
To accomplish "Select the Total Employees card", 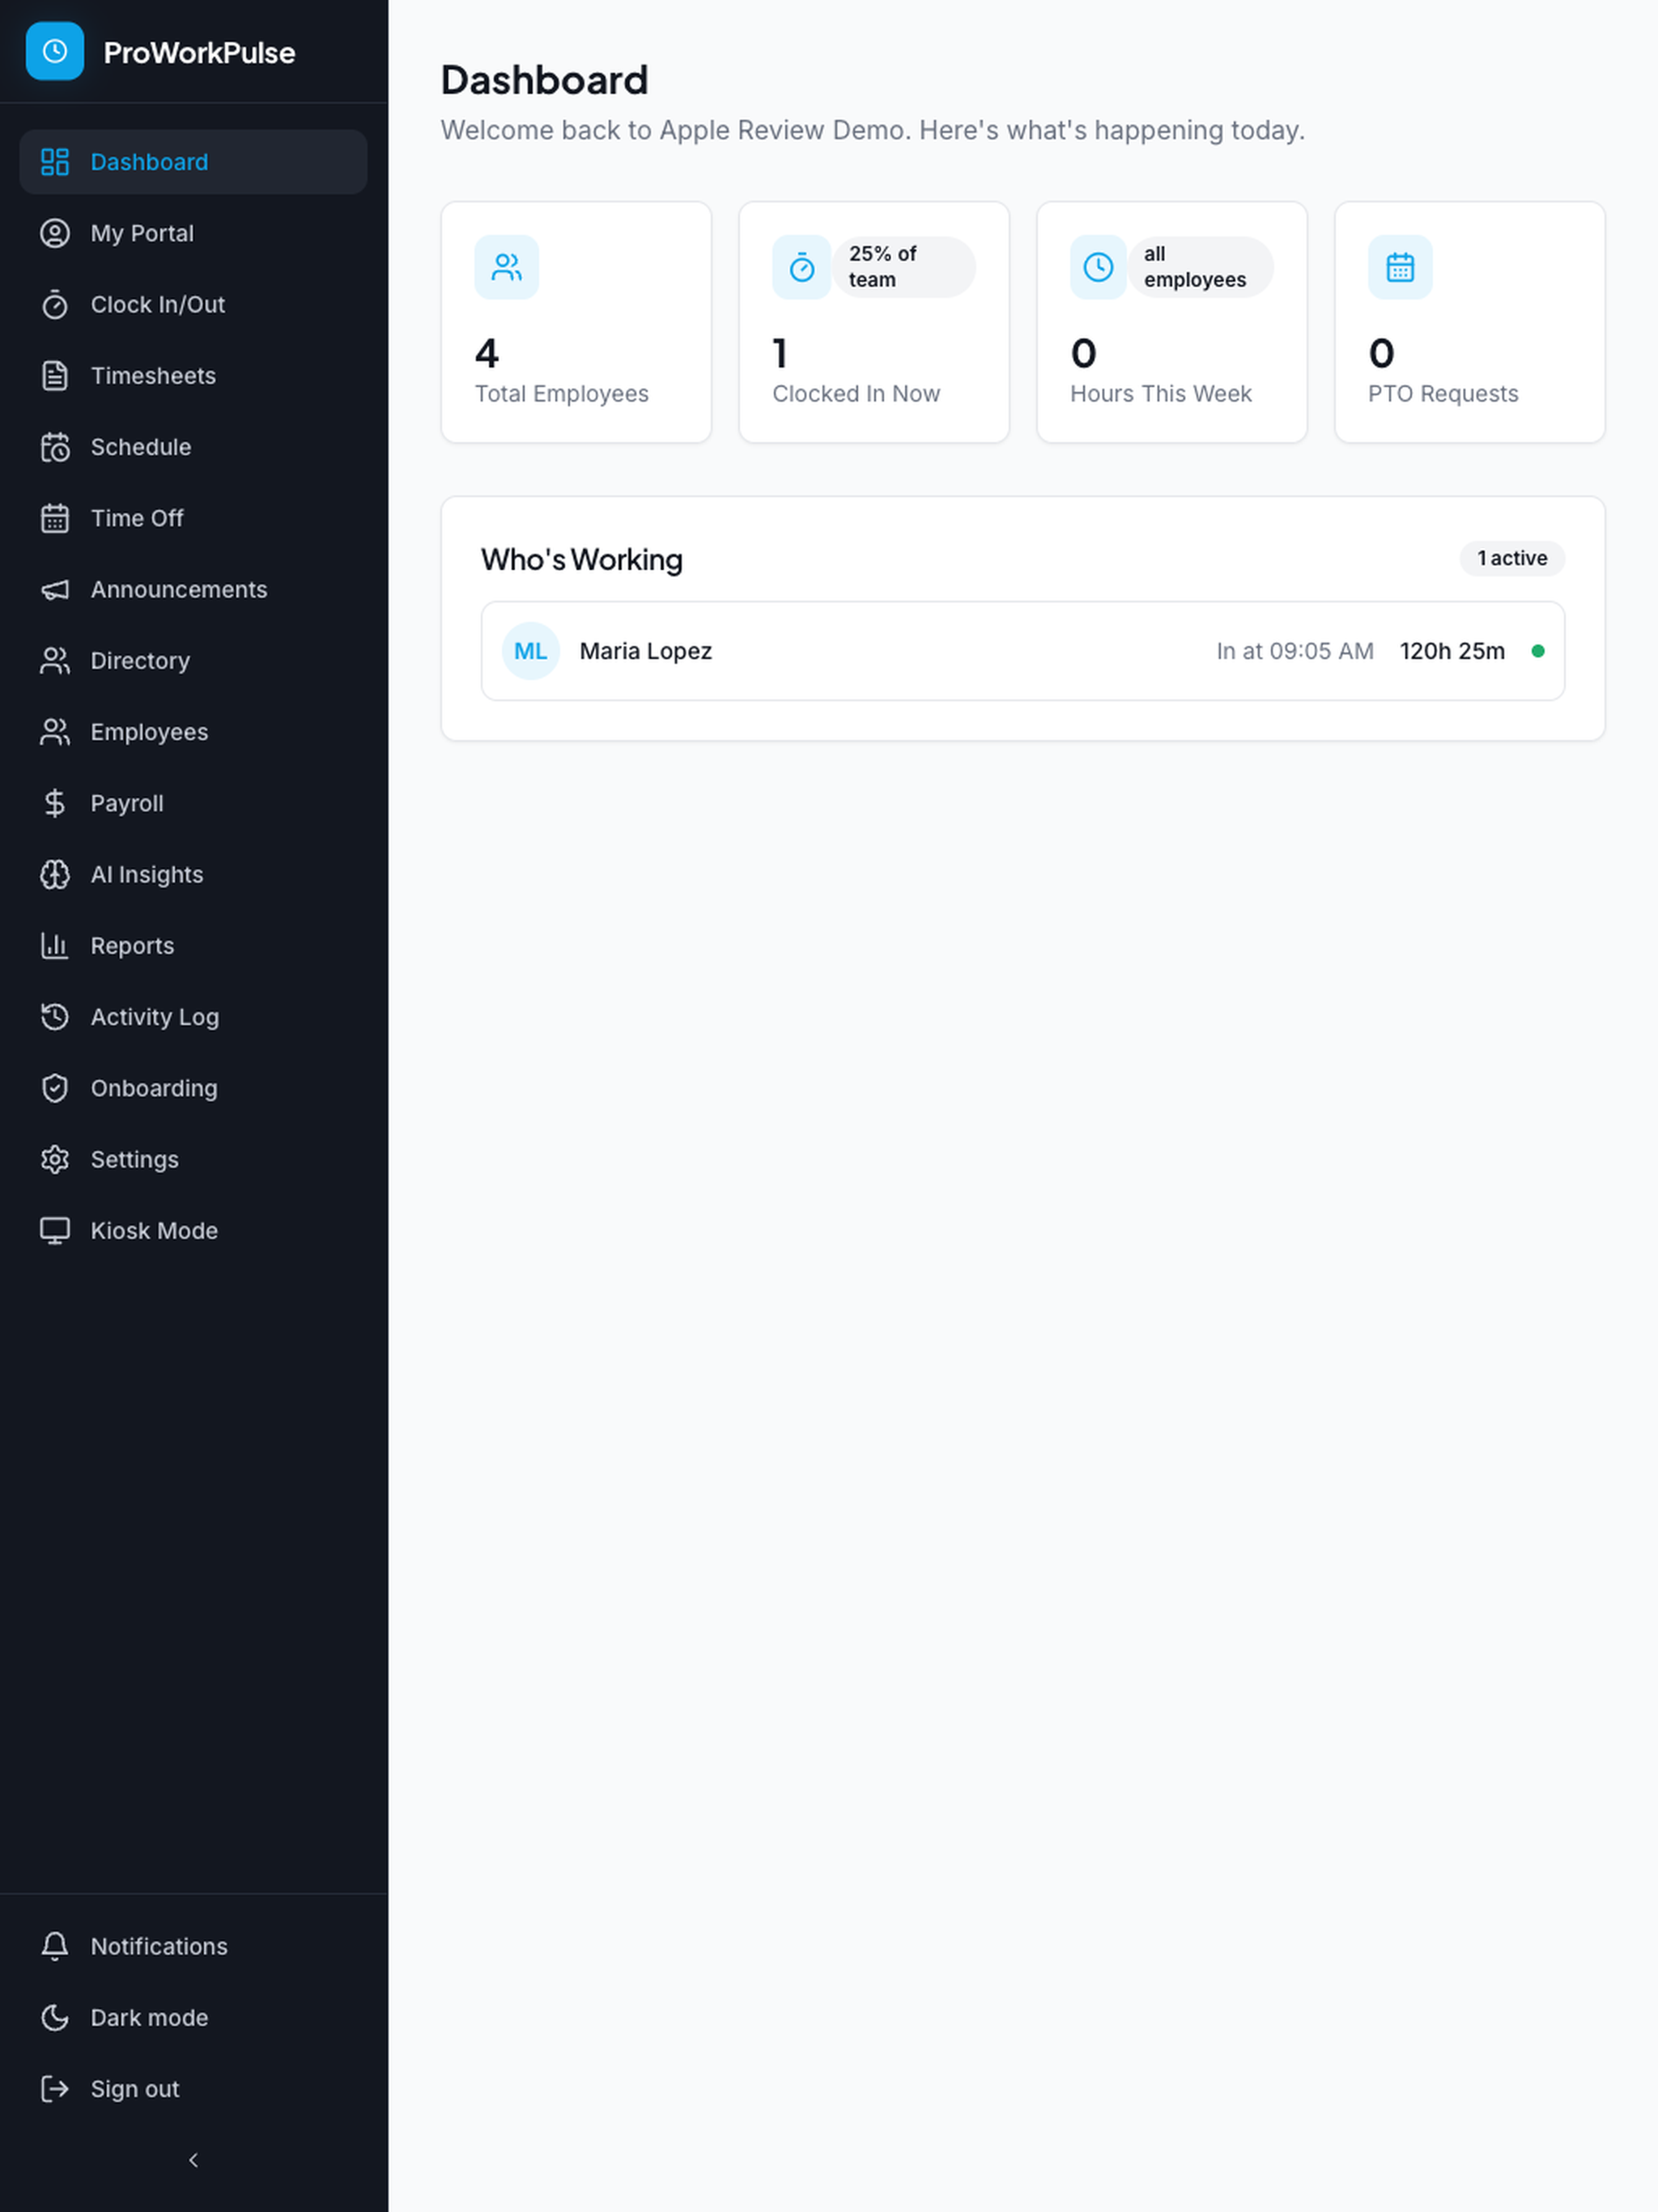I will click(576, 322).
